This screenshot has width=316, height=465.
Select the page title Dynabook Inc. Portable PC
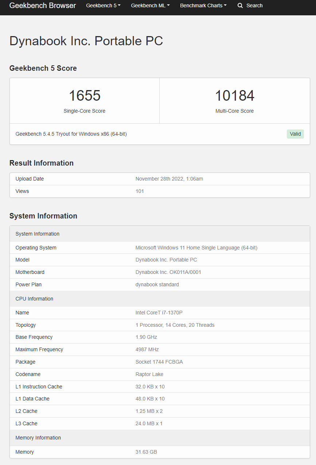(86, 41)
